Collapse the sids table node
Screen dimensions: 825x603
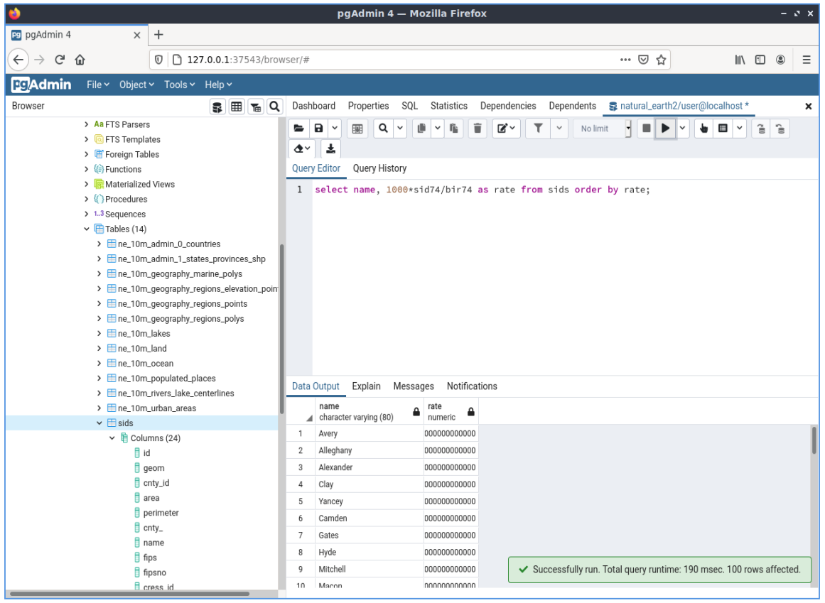(99, 423)
